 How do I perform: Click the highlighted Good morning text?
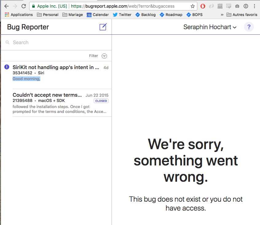click(26, 79)
